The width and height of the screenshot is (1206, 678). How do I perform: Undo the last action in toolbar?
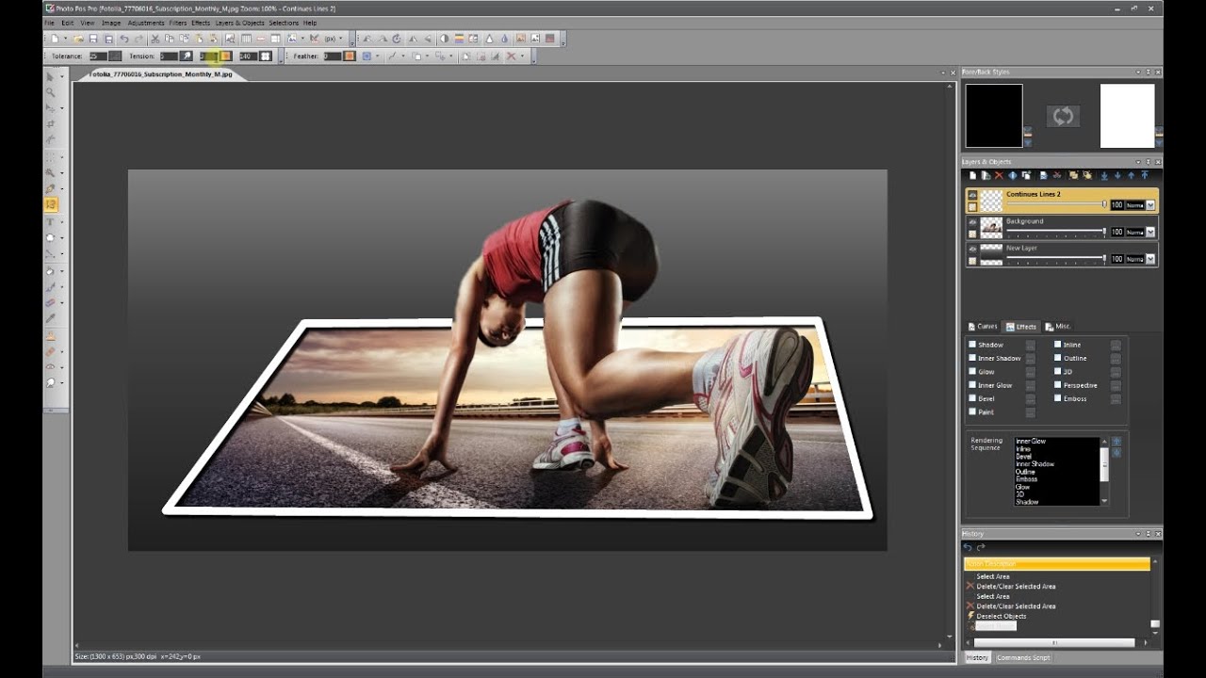point(124,39)
